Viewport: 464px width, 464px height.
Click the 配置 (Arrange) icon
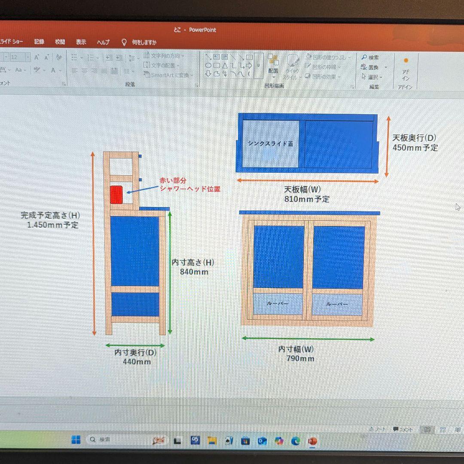(273, 64)
